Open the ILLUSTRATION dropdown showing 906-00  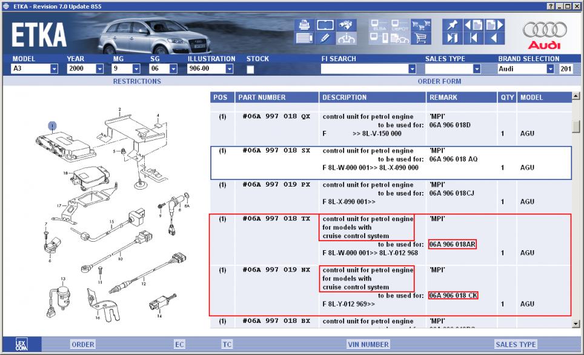(230, 69)
